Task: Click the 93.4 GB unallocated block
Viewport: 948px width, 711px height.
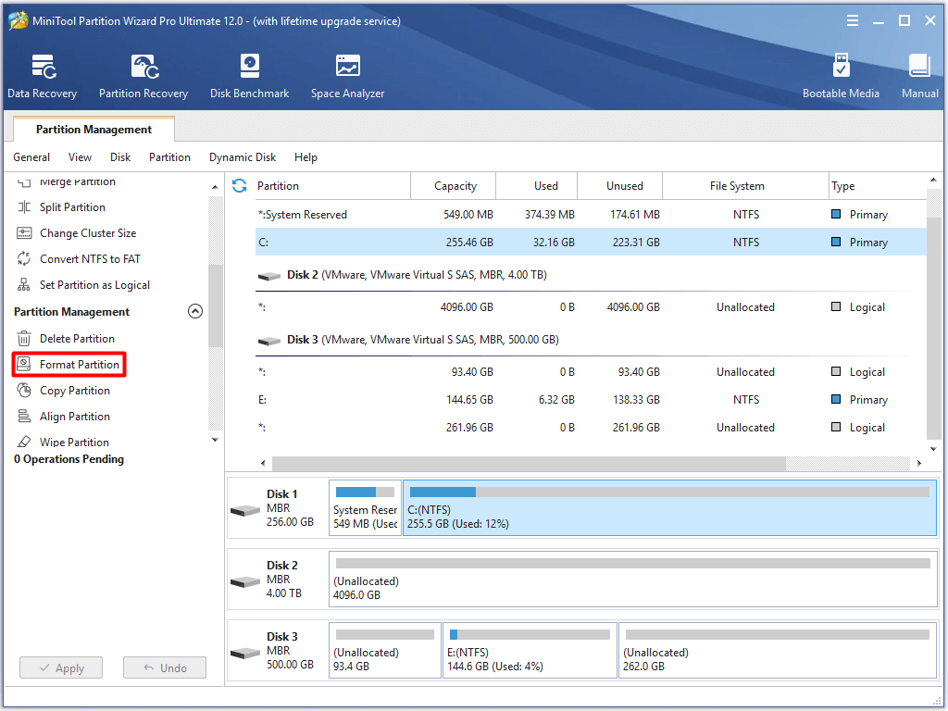Action: (x=385, y=651)
